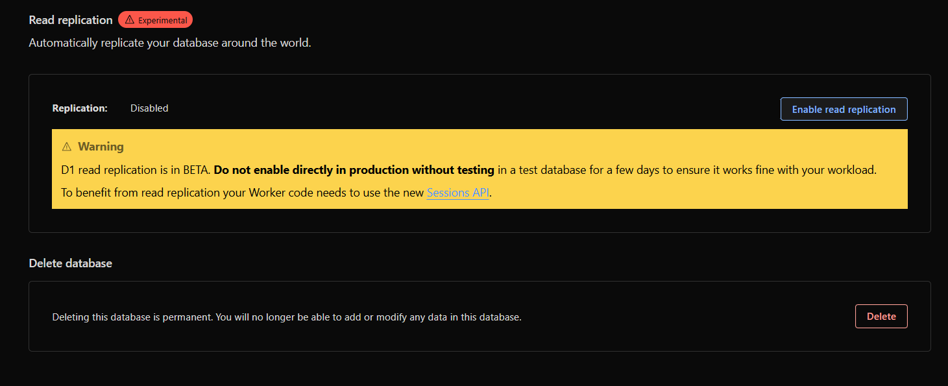Click empty area of yellow warning banner
The height and width of the screenshot is (386, 948).
714,193
